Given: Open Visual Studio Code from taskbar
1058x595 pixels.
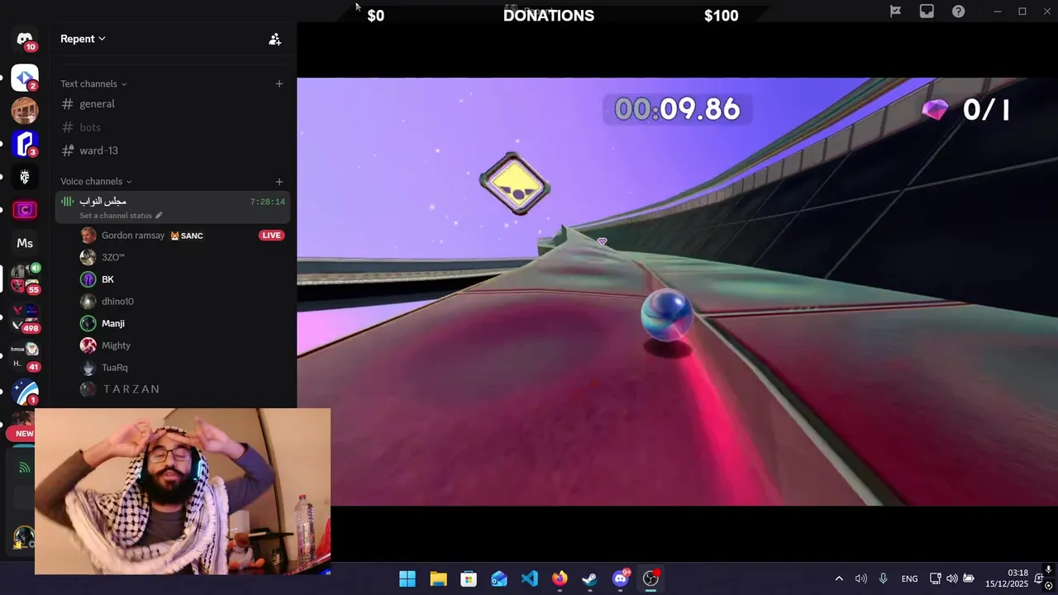Looking at the screenshot, I should tap(530, 578).
